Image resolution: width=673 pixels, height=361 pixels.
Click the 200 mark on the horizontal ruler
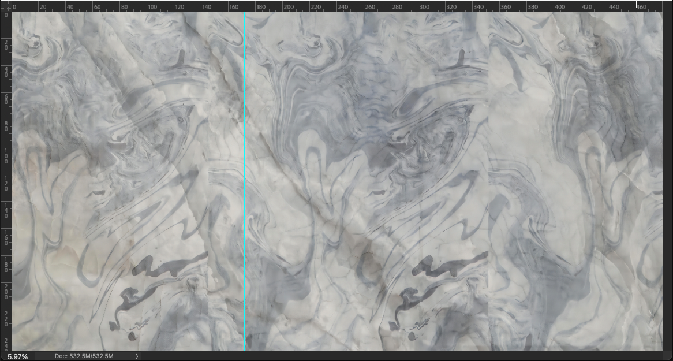coord(288,7)
